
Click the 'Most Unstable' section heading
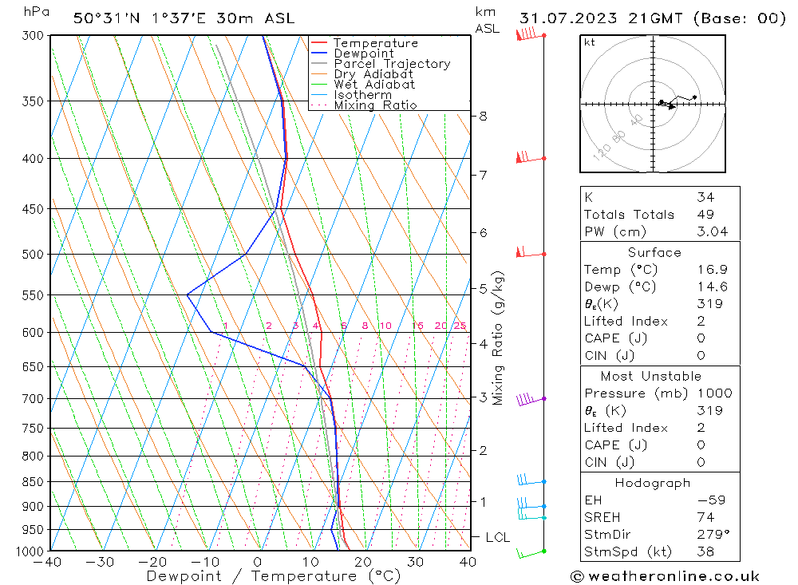coord(651,376)
